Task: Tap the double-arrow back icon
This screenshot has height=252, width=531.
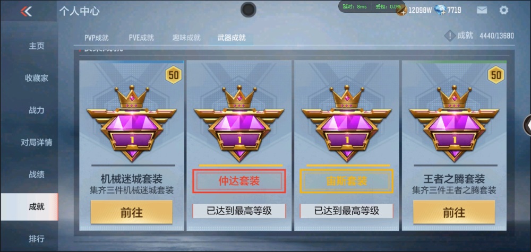Action: (26, 11)
